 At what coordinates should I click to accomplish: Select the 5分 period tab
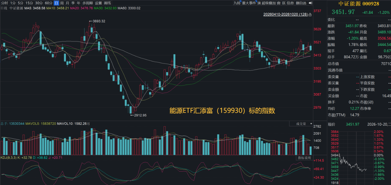(20, 3)
